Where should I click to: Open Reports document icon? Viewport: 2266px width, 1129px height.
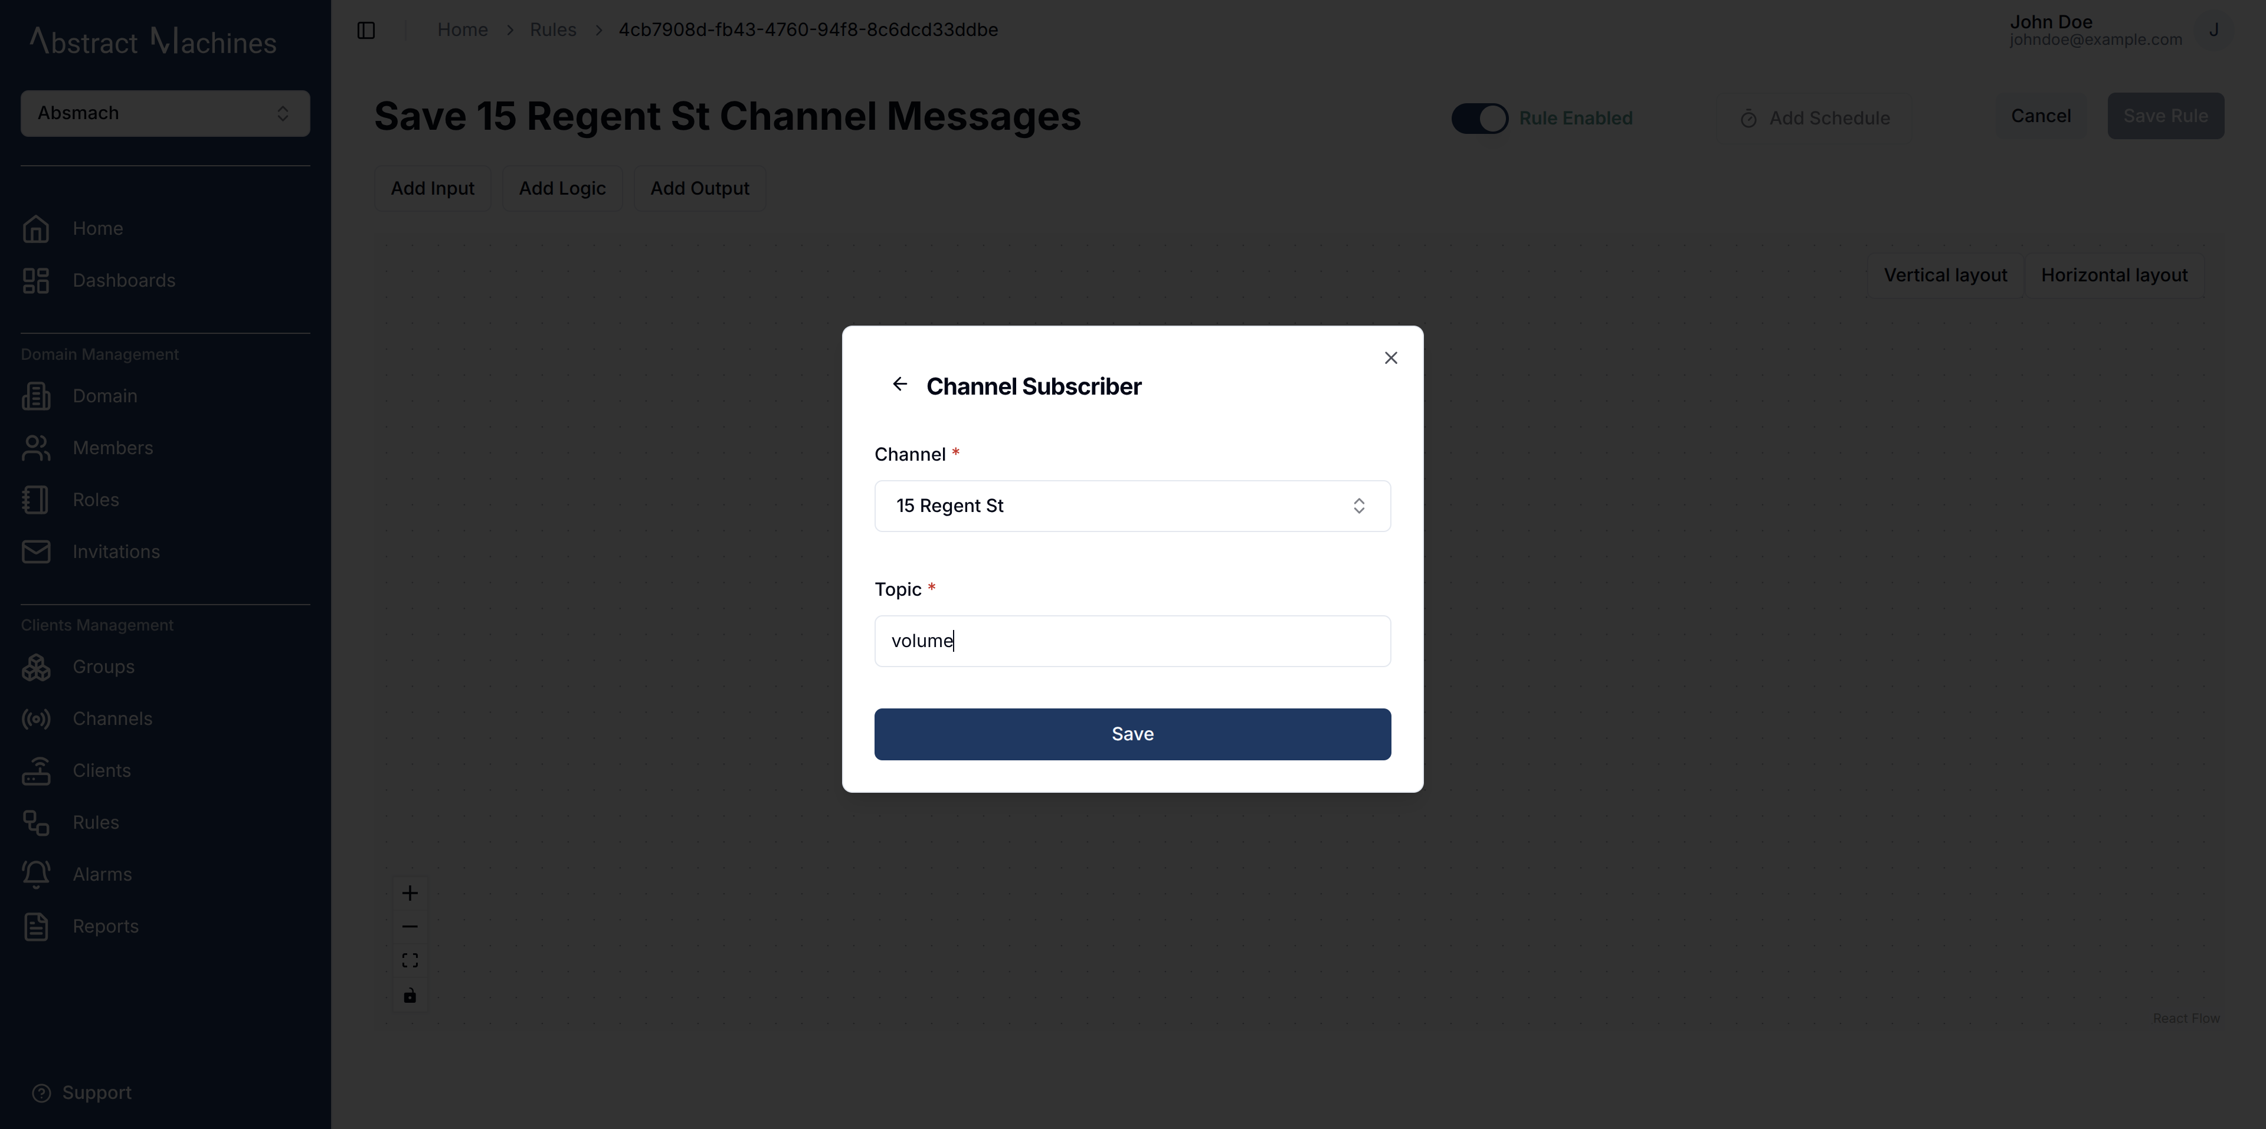click(x=36, y=927)
